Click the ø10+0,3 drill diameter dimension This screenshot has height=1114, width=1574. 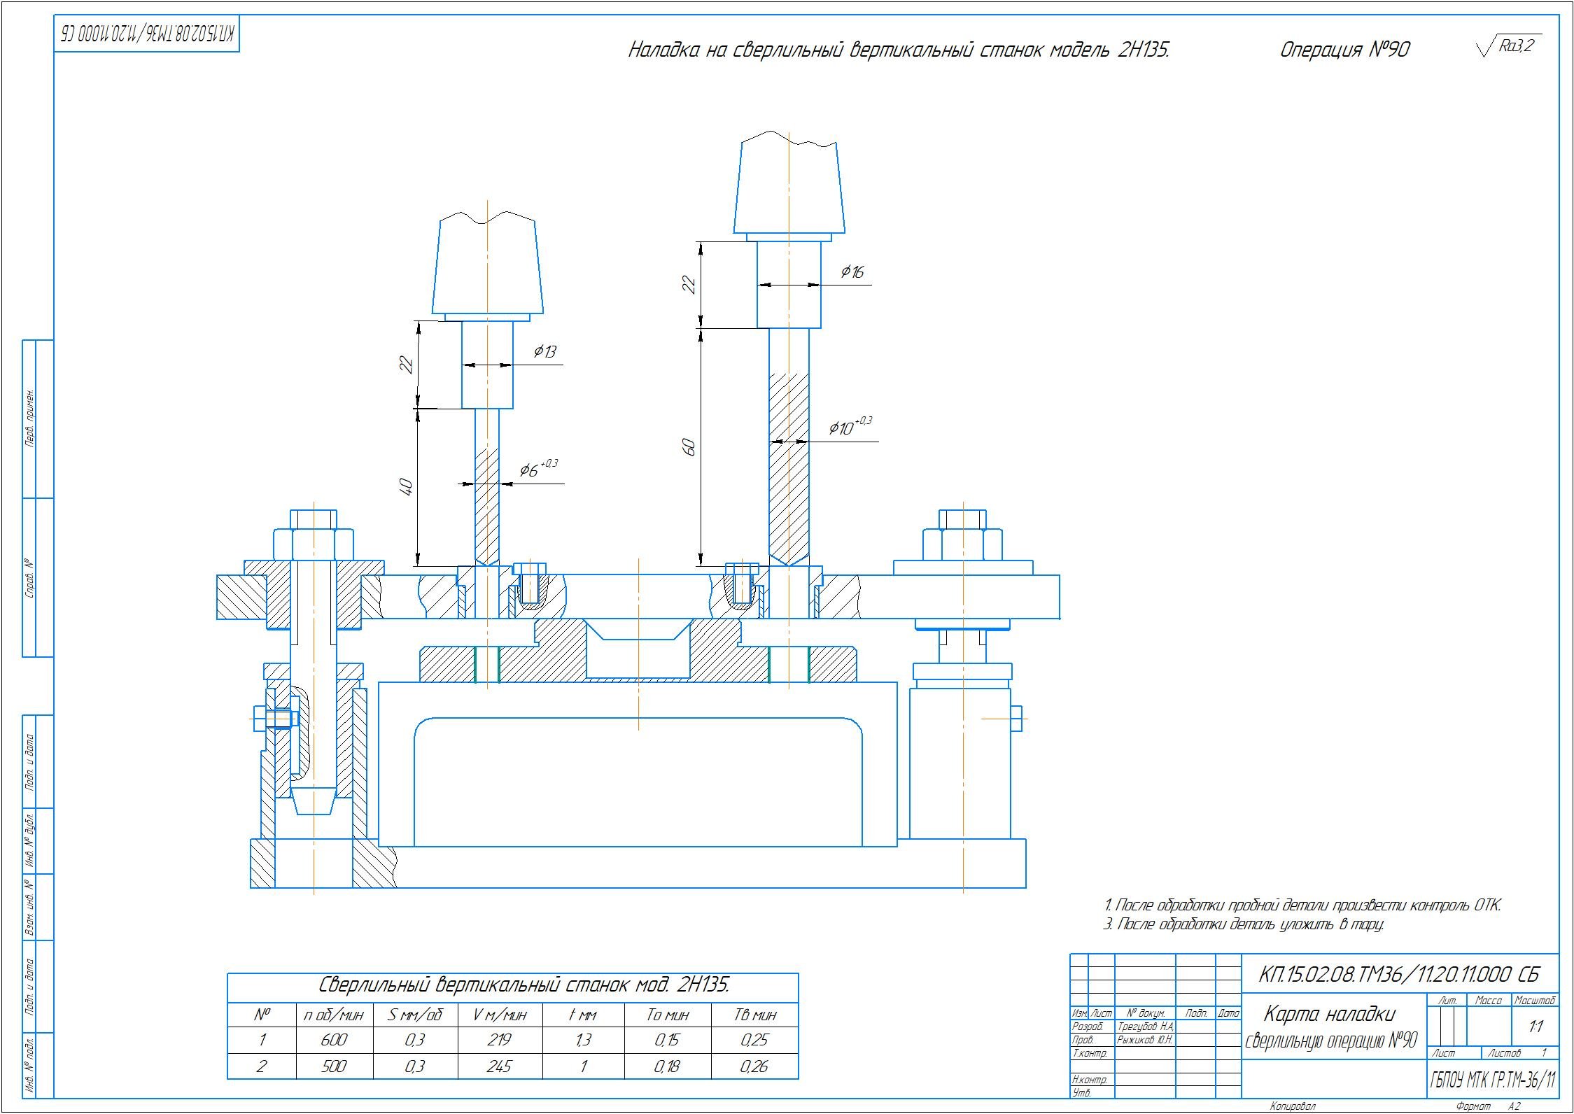pos(850,426)
